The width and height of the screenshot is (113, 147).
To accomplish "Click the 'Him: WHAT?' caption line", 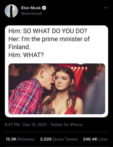I will pos(26,55).
